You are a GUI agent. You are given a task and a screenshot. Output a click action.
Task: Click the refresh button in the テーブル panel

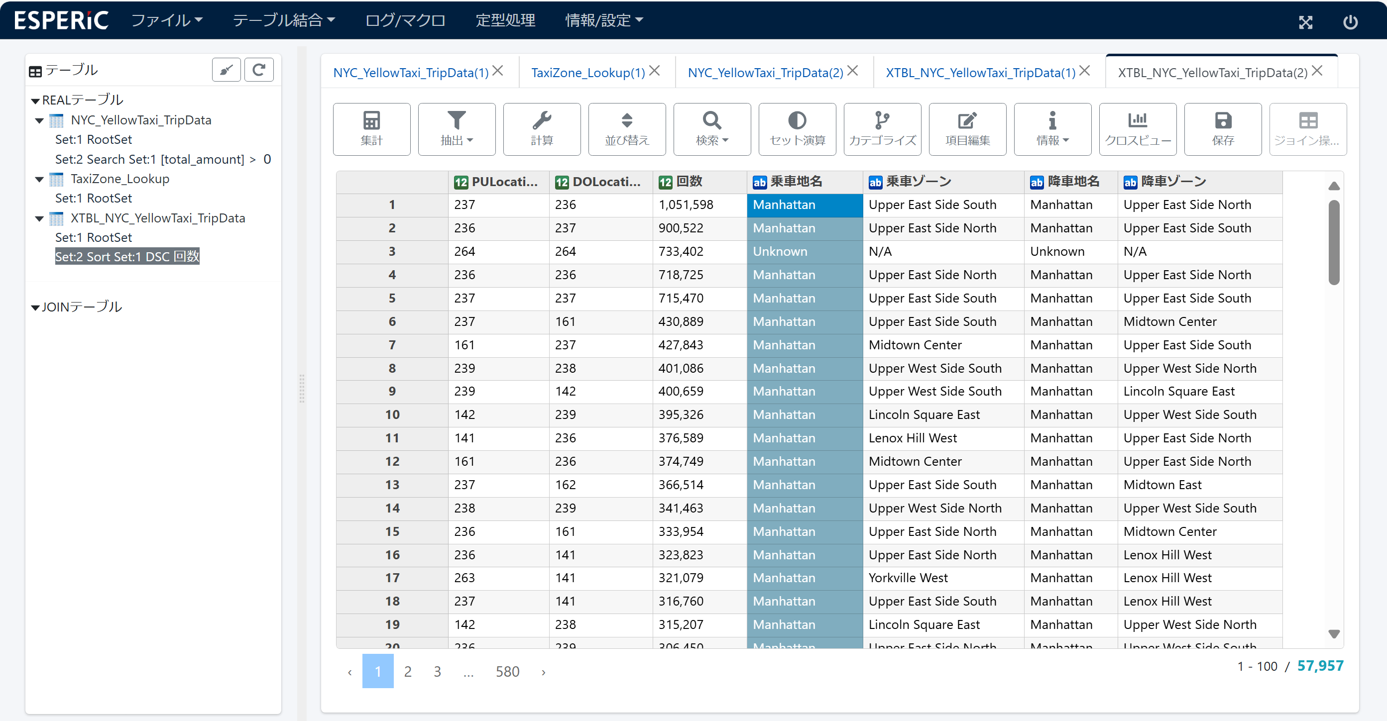pos(258,70)
